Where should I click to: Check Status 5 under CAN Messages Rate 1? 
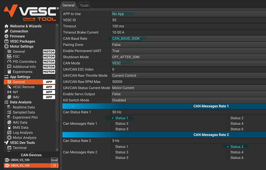(113, 129)
